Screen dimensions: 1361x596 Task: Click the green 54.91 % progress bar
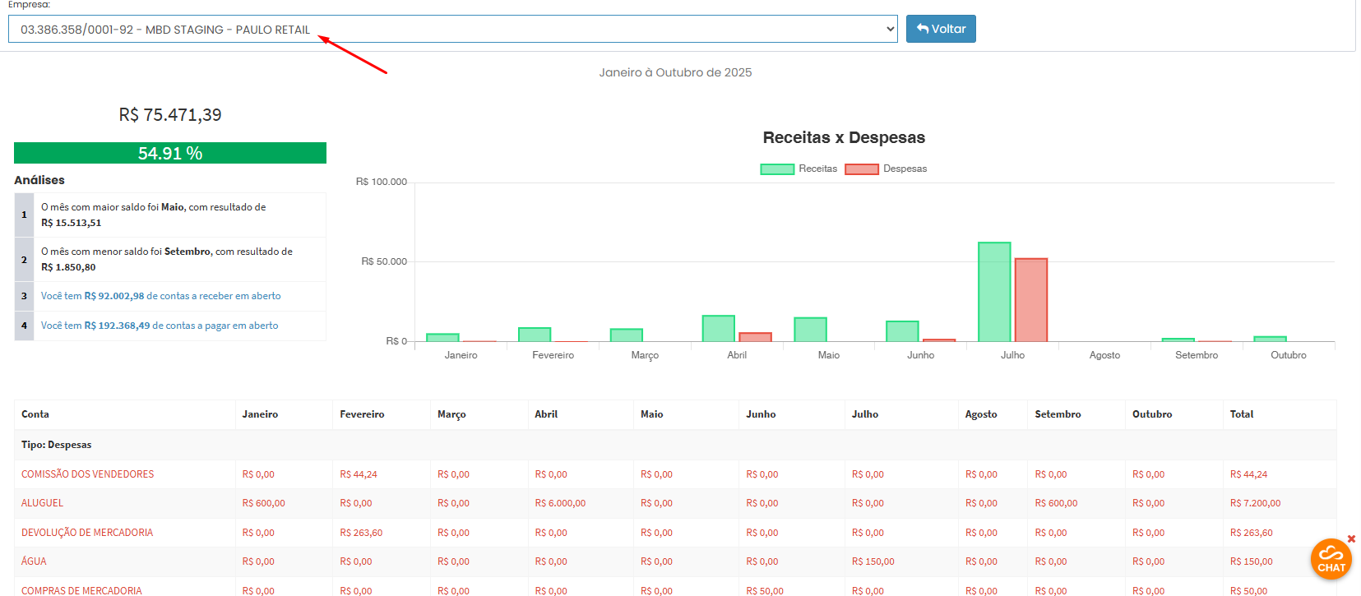tap(170, 153)
